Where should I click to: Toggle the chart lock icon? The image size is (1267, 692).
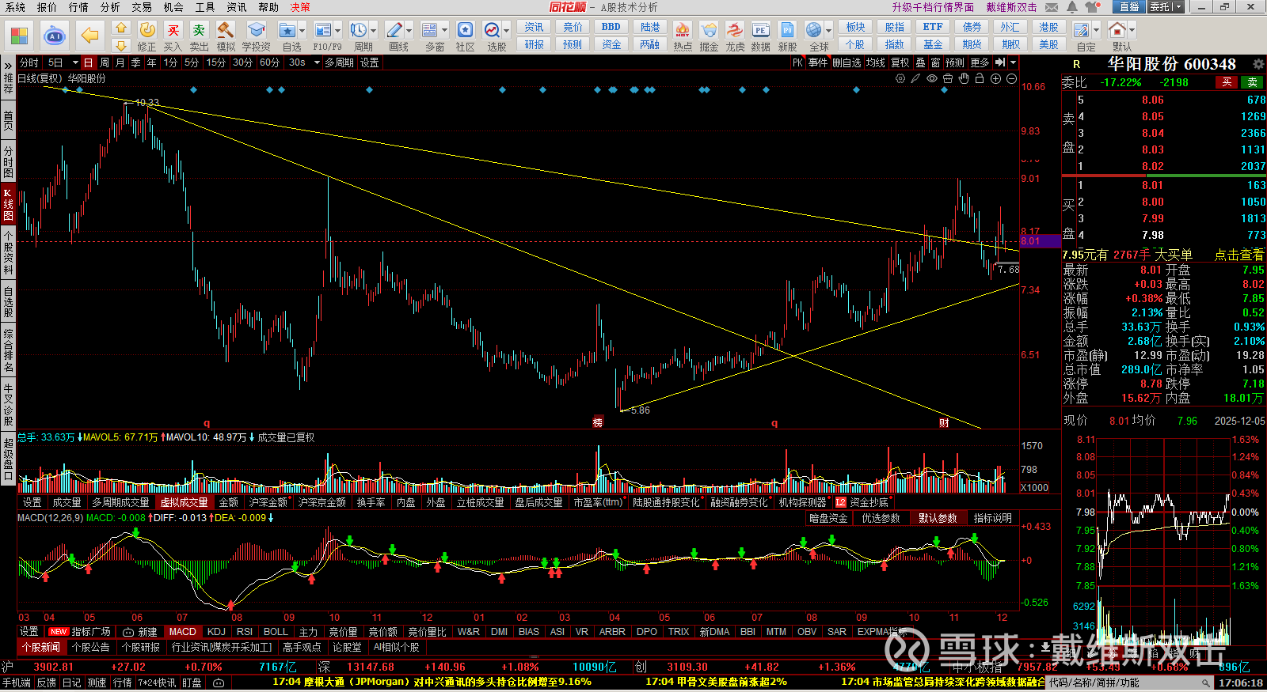tap(980, 78)
